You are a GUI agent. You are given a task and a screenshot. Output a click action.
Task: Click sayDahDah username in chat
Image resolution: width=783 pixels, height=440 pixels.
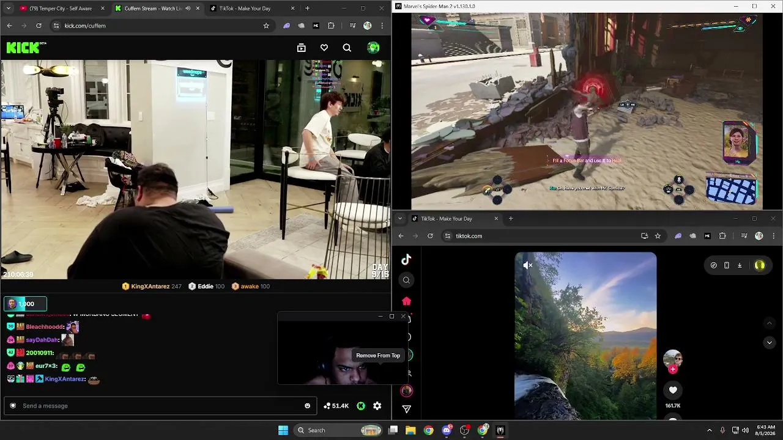[x=42, y=340]
